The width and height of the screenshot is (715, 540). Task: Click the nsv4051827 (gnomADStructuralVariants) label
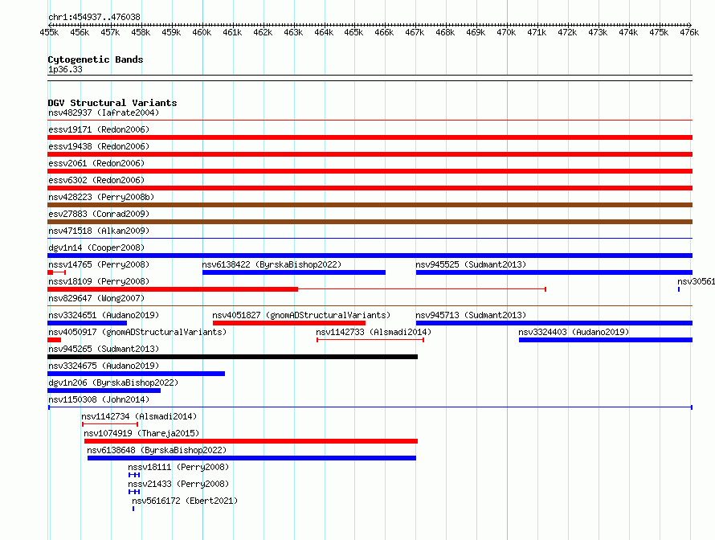coord(301,315)
